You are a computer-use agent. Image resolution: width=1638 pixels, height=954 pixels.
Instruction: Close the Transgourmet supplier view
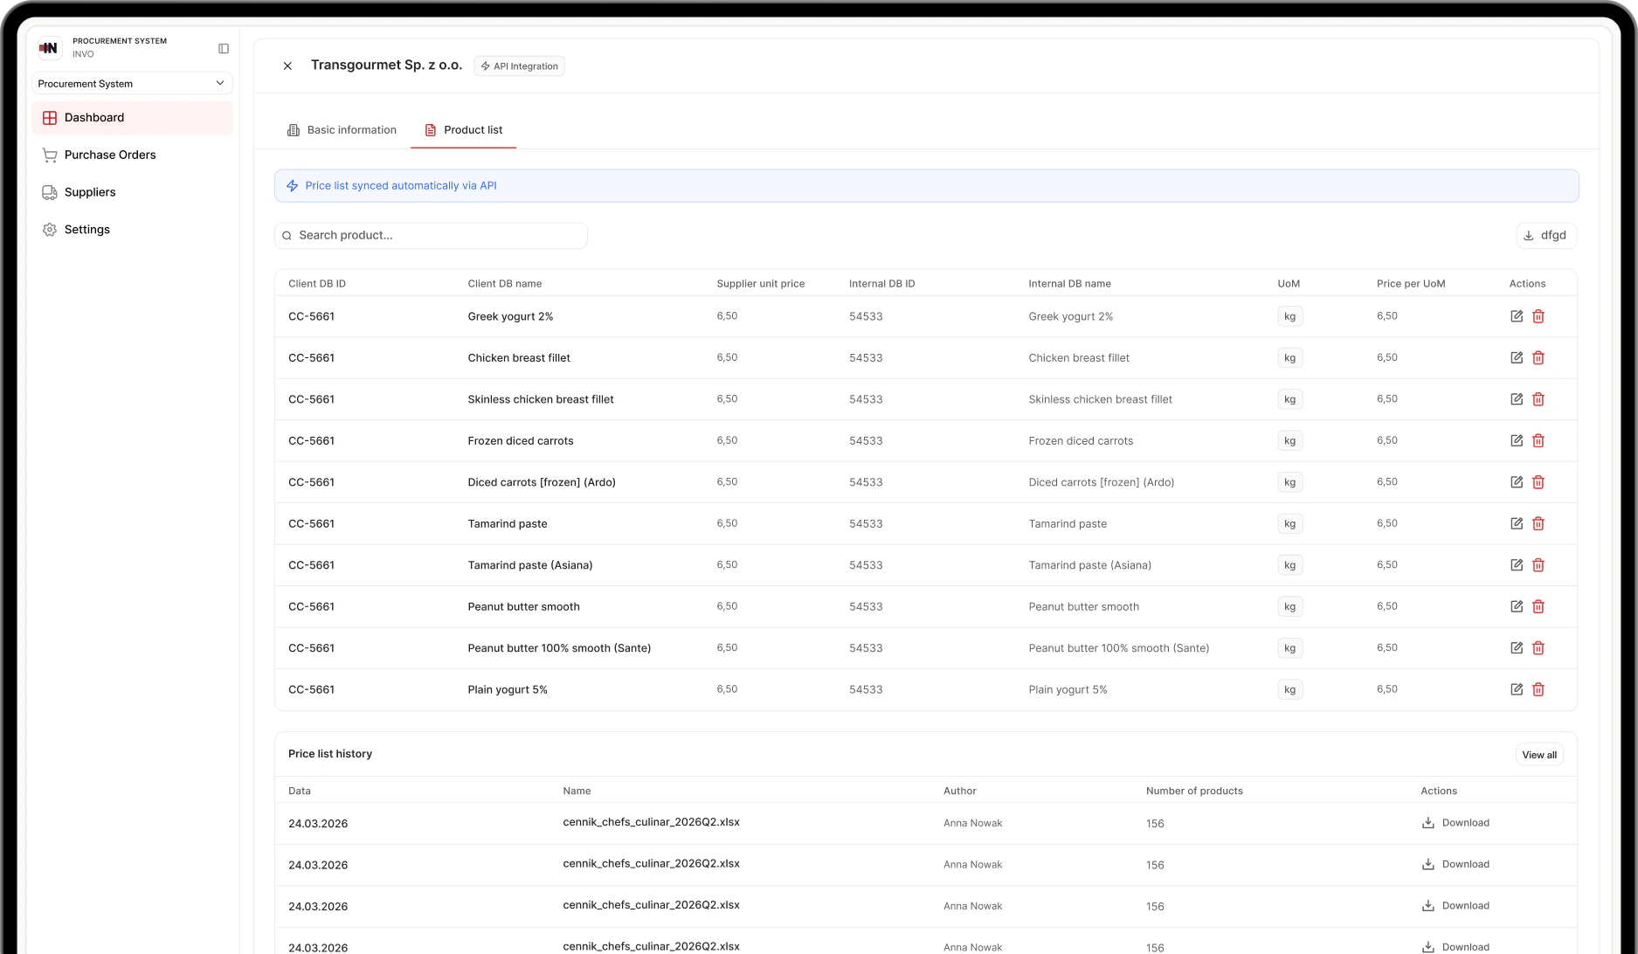[287, 66]
